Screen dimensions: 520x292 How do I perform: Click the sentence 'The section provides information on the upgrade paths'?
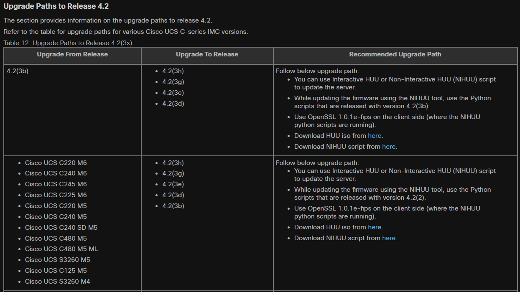point(108,20)
